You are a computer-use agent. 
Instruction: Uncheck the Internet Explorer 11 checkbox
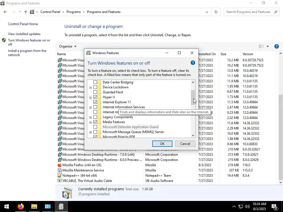(95, 102)
